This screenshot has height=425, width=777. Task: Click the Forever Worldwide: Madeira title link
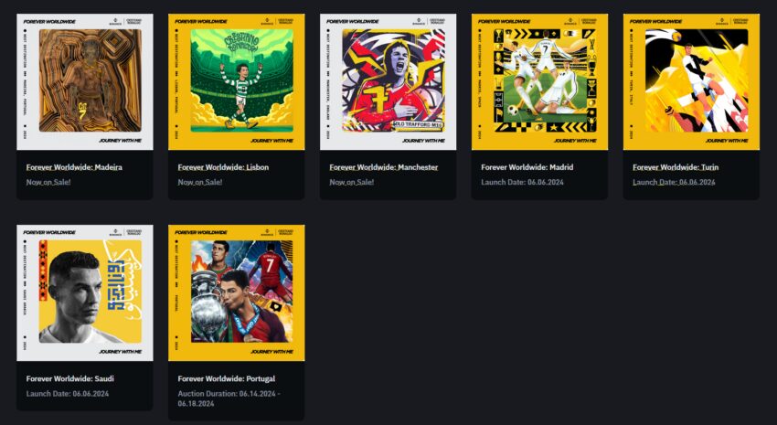pyautogui.click(x=74, y=167)
